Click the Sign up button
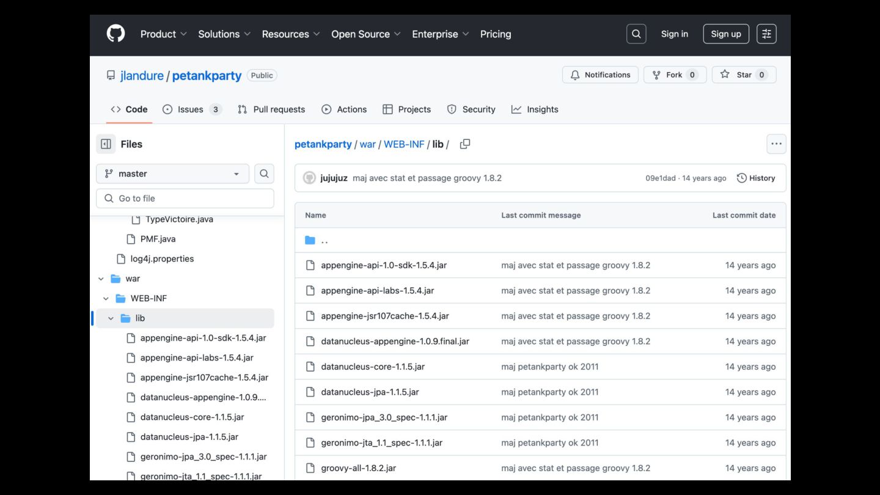Screen dimensions: 880x495 [725, 34]
